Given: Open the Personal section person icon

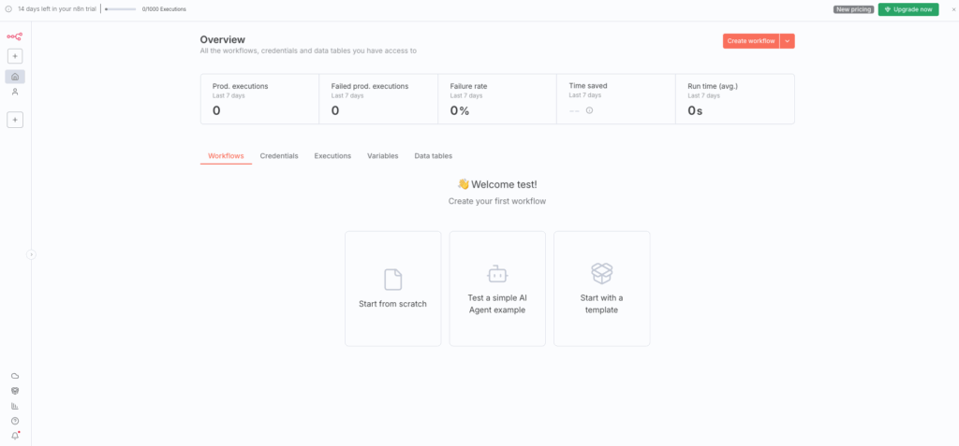Looking at the screenshot, I should click(x=15, y=93).
